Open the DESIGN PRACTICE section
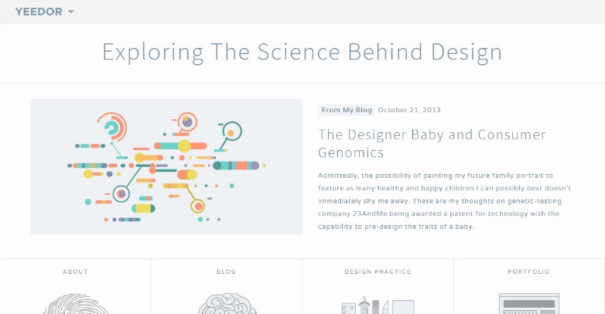The height and width of the screenshot is (314, 605). click(378, 271)
